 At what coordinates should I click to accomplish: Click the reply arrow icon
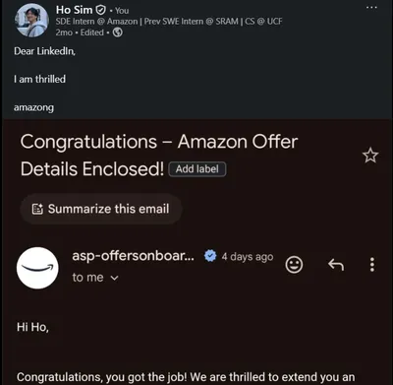click(x=336, y=265)
